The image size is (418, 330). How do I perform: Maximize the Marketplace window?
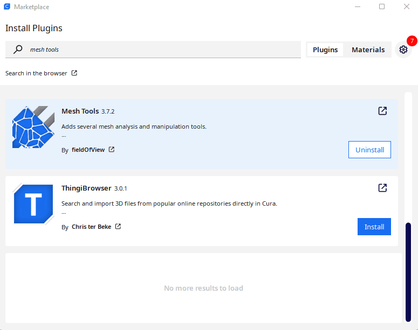tap(382, 6)
